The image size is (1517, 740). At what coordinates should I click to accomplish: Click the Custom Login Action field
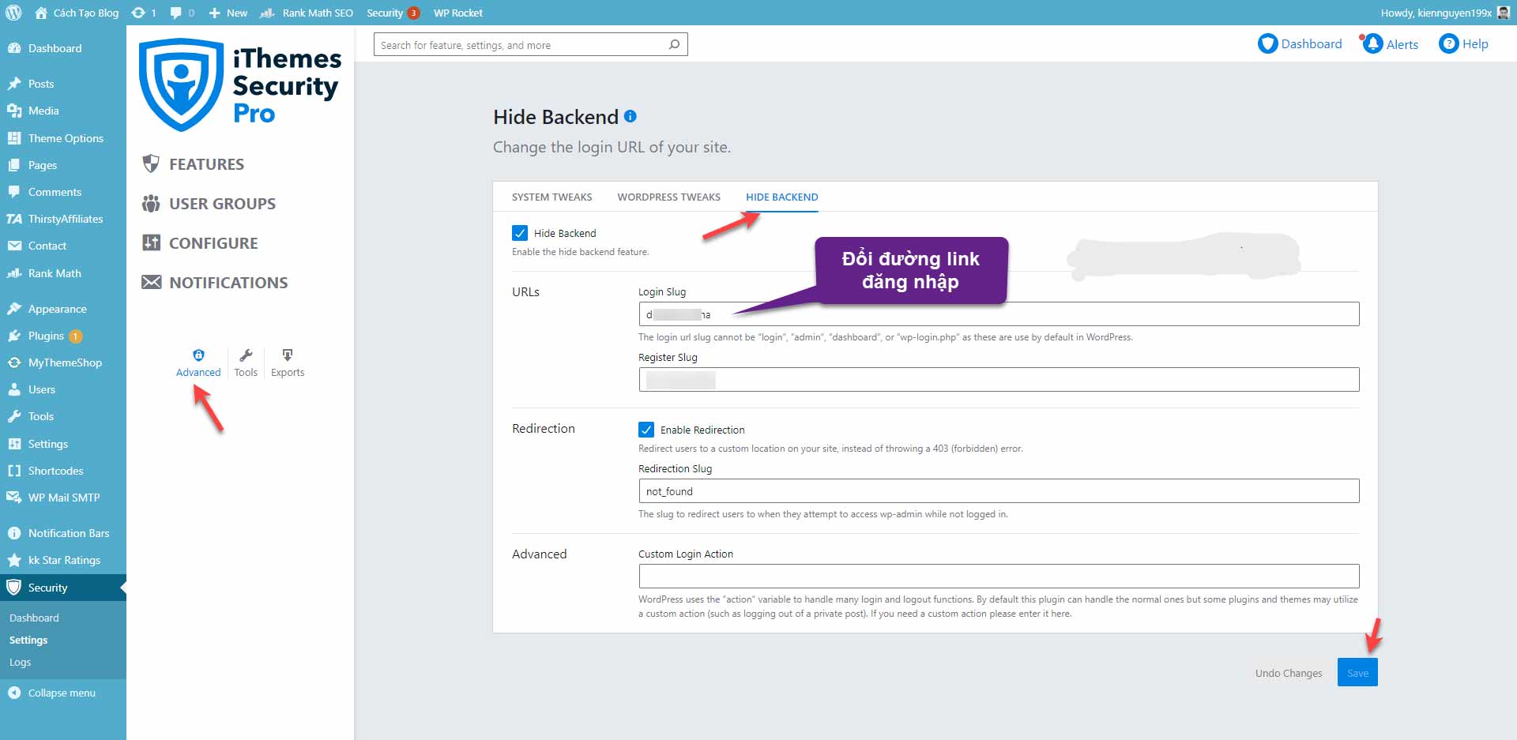tap(999, 576)
